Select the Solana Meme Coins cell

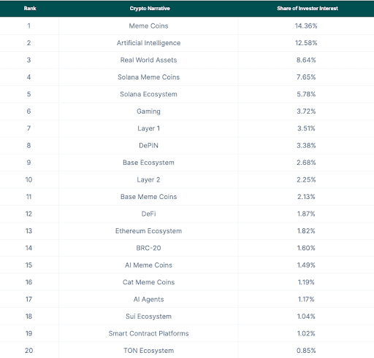(148, 77)
